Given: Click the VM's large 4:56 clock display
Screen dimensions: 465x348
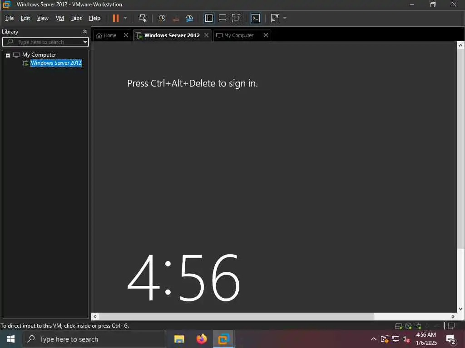Looking at the screenshot, I should point(183,277).
